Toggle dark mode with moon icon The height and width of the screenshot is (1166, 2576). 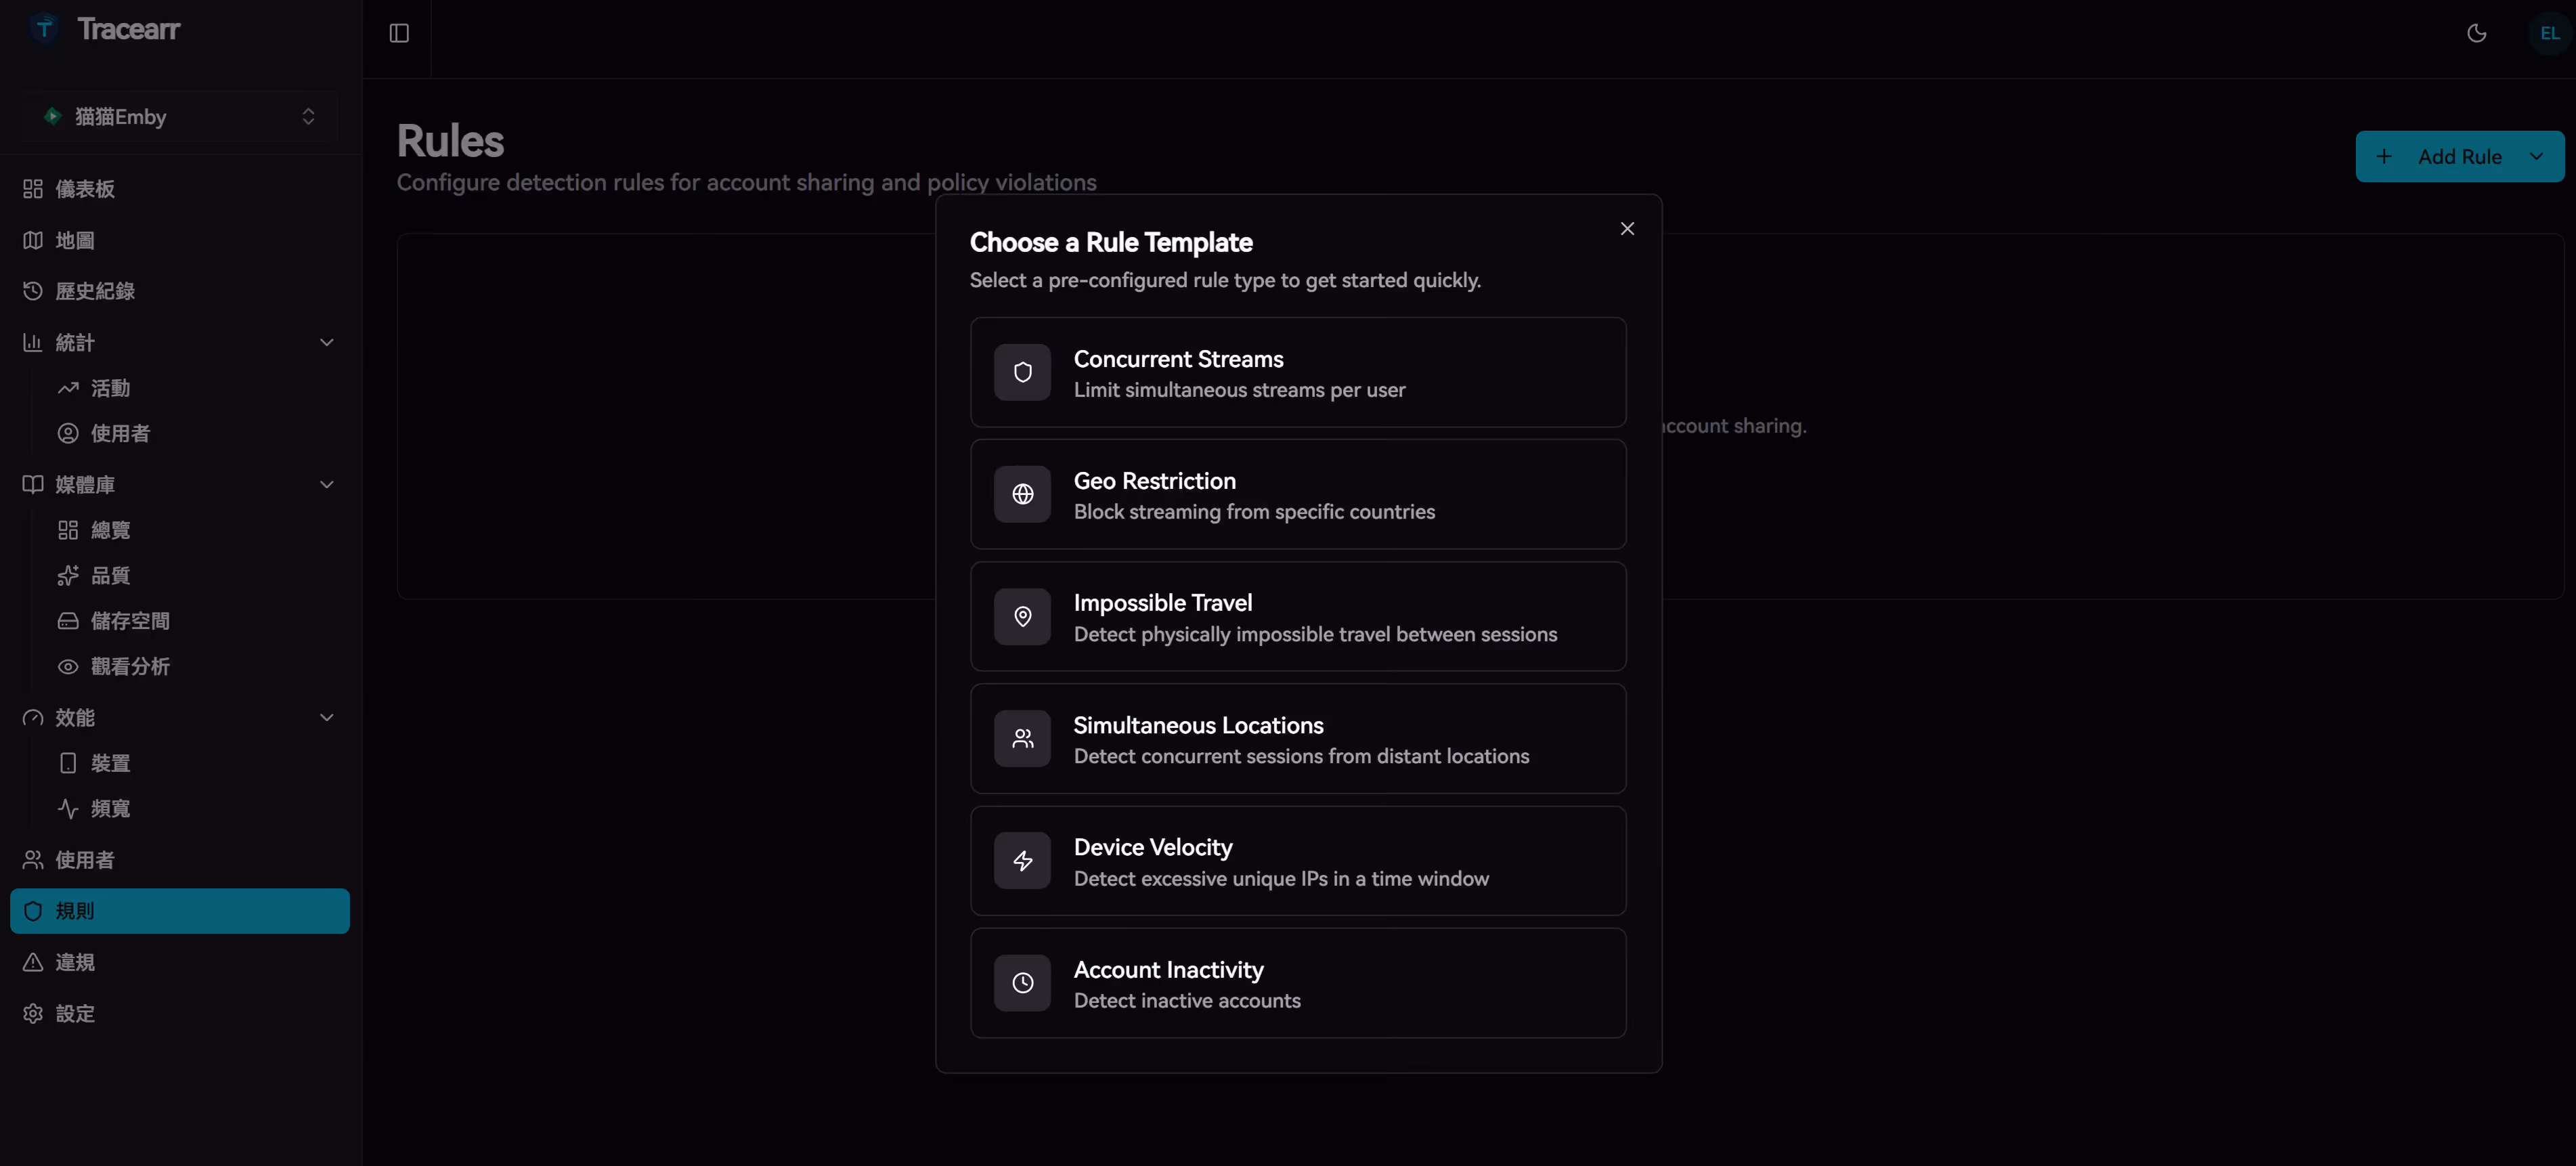pos(2476,33)
